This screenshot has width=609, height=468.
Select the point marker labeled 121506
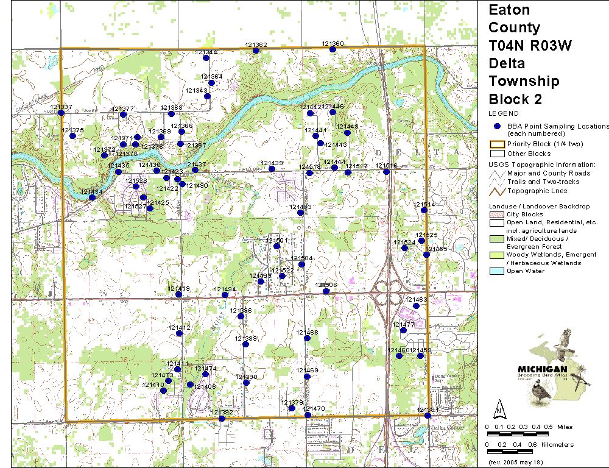click(x=326, y=291)
